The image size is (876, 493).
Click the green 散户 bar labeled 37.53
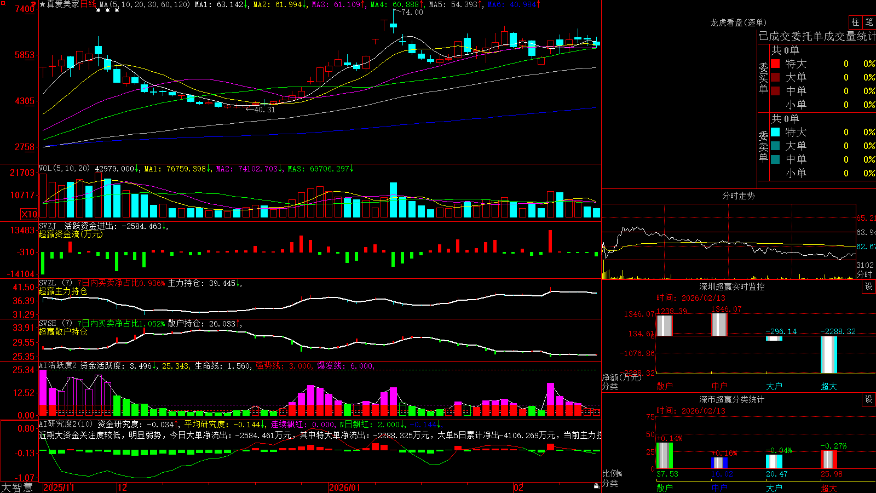664,456
